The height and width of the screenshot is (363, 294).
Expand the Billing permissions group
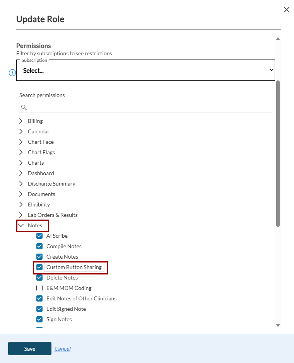21,121
